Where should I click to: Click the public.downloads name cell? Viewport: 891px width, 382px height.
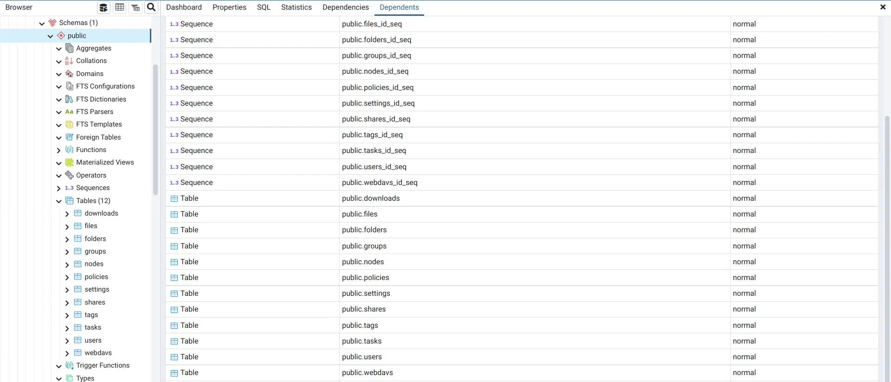(535, 198)
